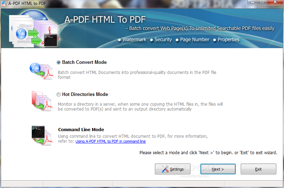284x188 pixels.
Task: Open Settings with the tools button
Action: tap(173, 169)
